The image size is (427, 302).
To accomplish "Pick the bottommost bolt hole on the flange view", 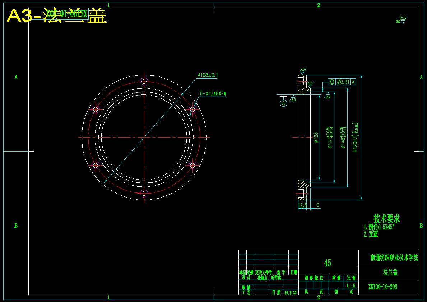I will pyautogui.click(x=144, y=193).
